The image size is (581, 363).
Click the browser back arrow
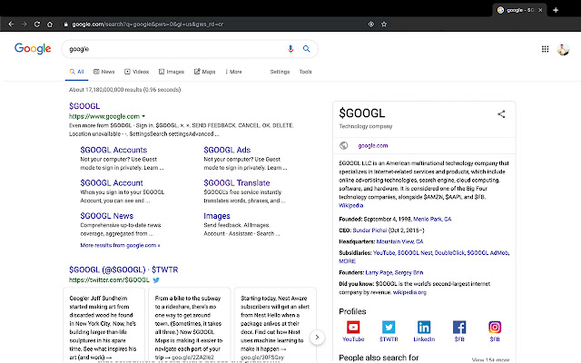pos(11,25)
